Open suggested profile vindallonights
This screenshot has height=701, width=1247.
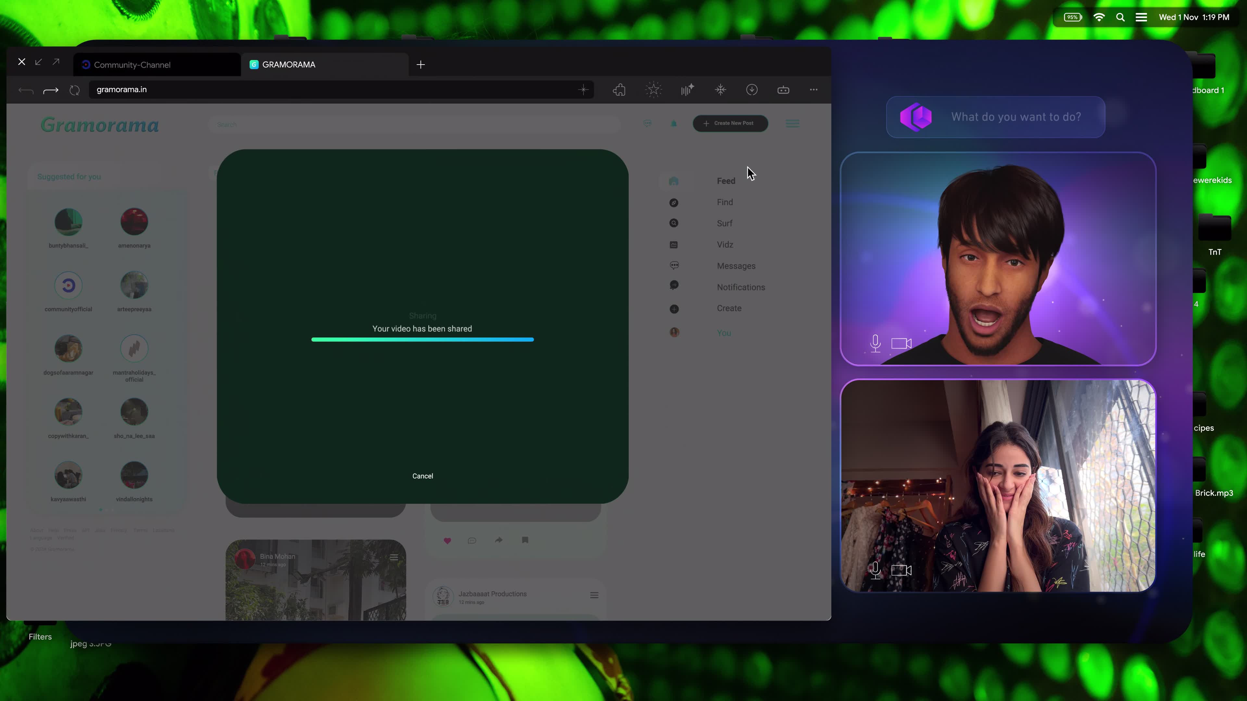[134, 475]
